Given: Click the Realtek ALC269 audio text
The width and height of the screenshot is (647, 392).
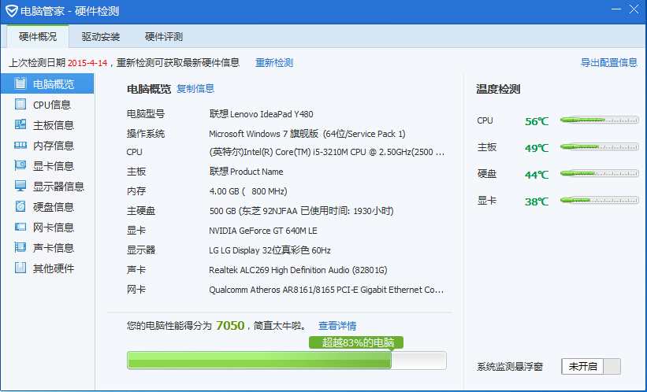Looking at the screenshot, I should click(298, 270).
